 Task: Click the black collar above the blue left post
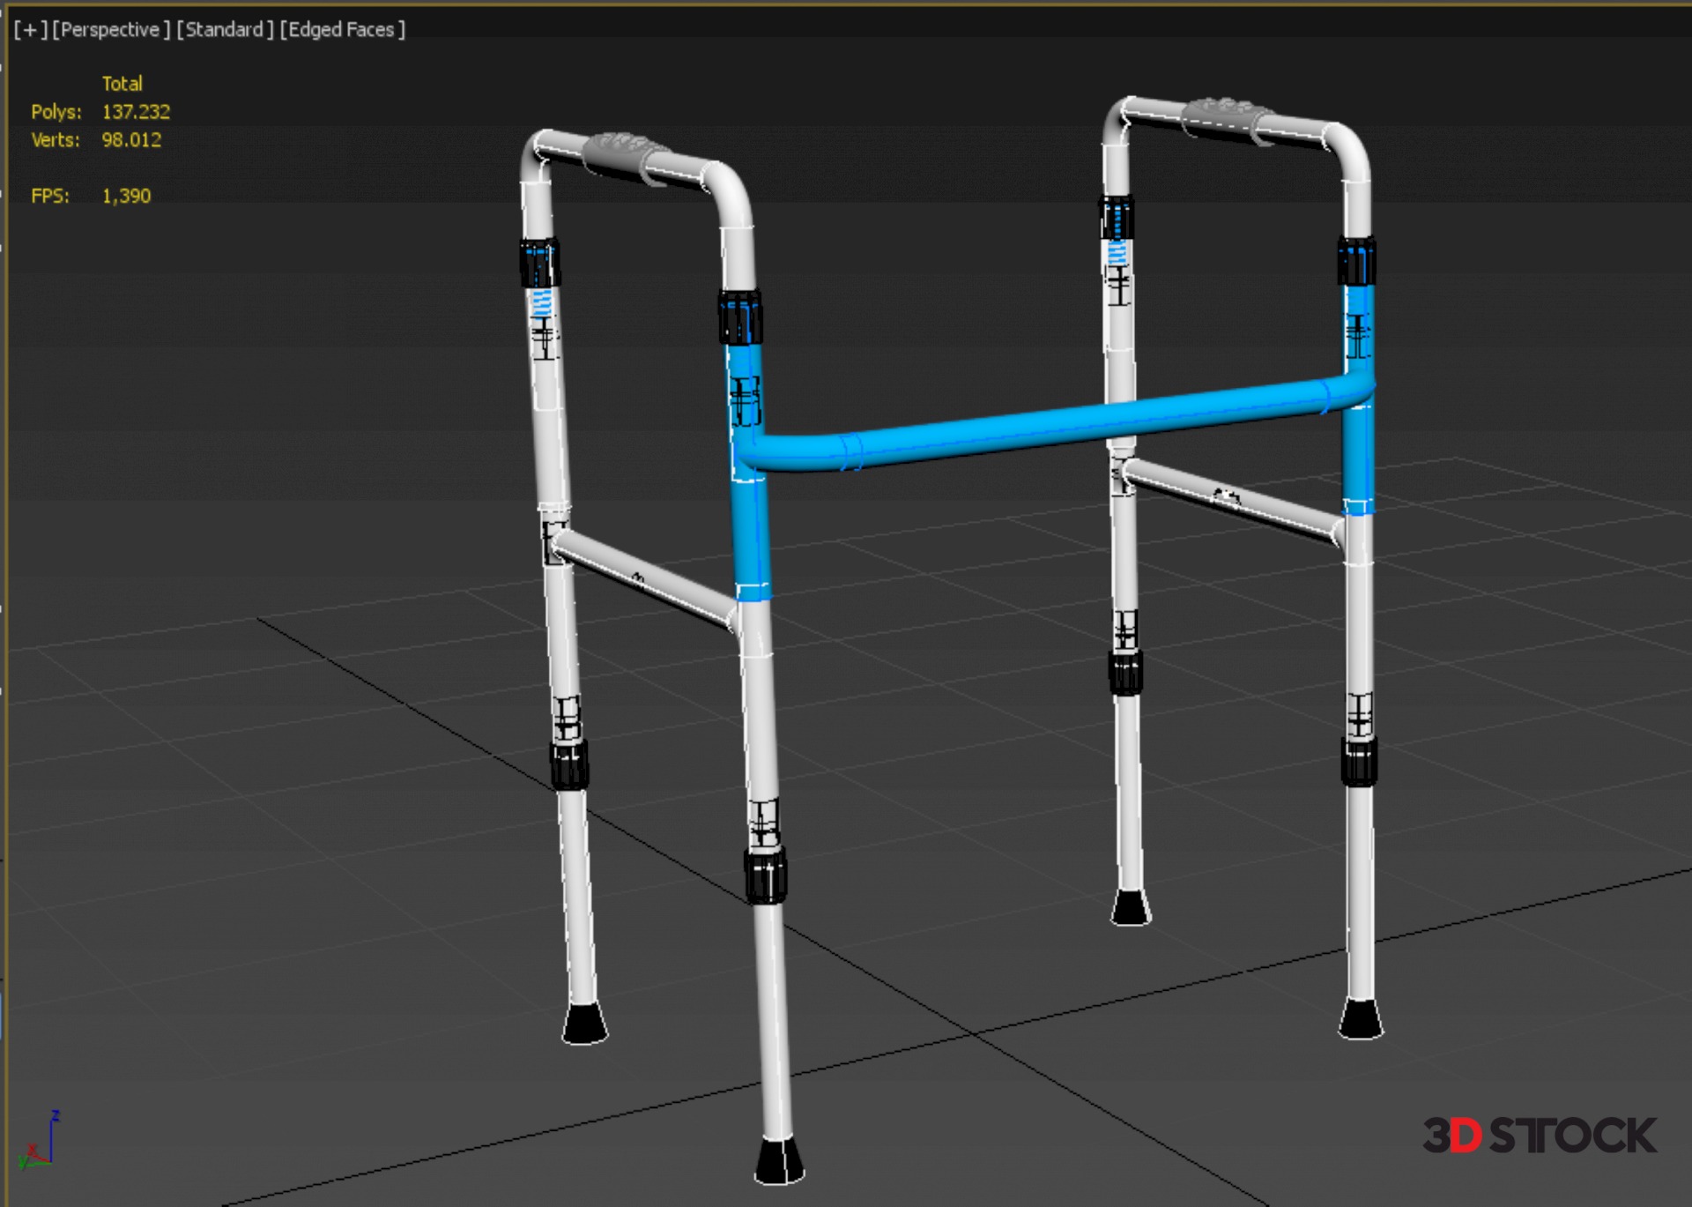tap(739, 317)
